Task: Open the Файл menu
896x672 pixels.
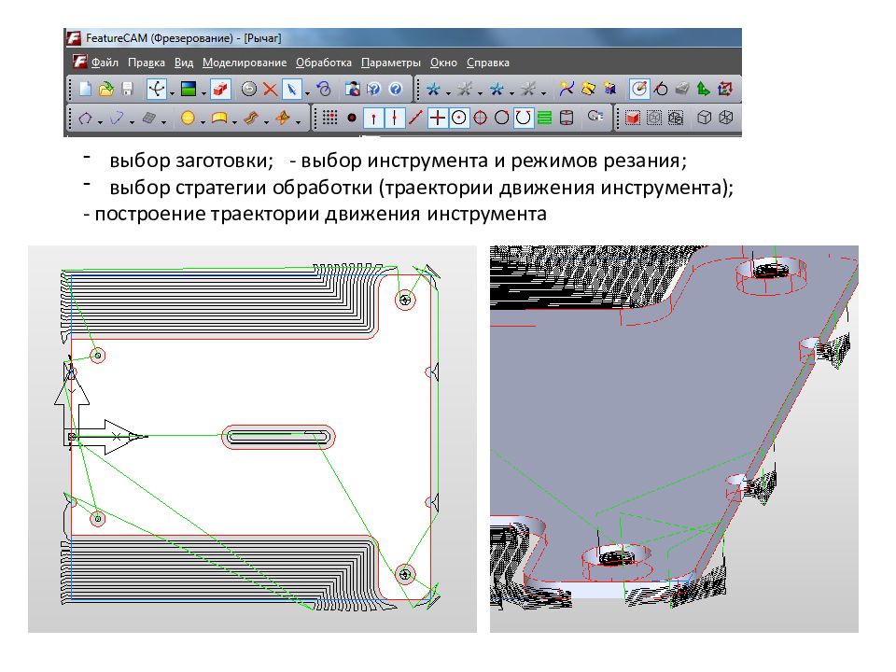Action: coord(105,63)
